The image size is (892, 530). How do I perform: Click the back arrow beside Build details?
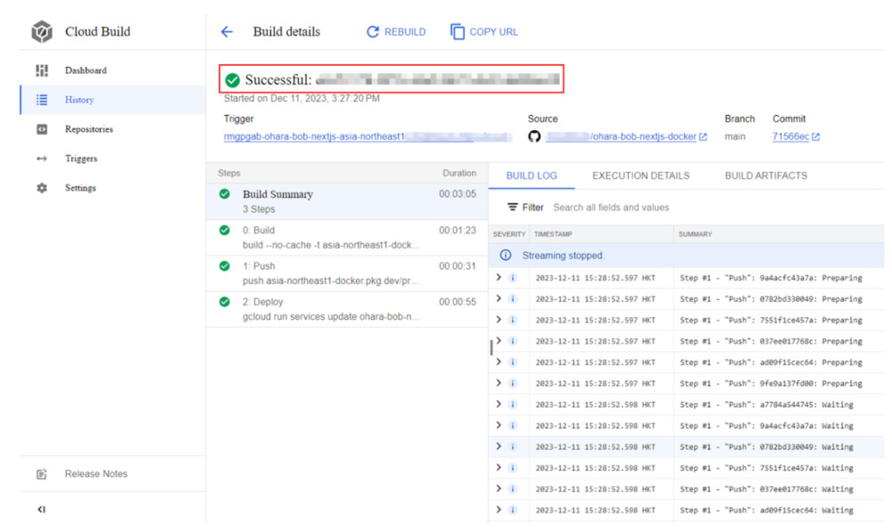click(227, 32)
